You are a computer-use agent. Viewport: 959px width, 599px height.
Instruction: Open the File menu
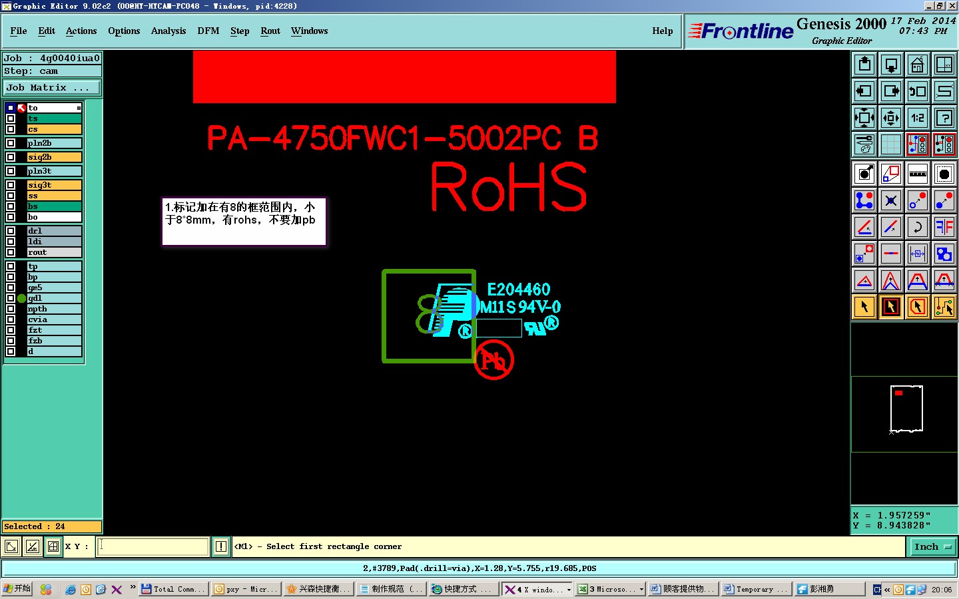(19, 31)
